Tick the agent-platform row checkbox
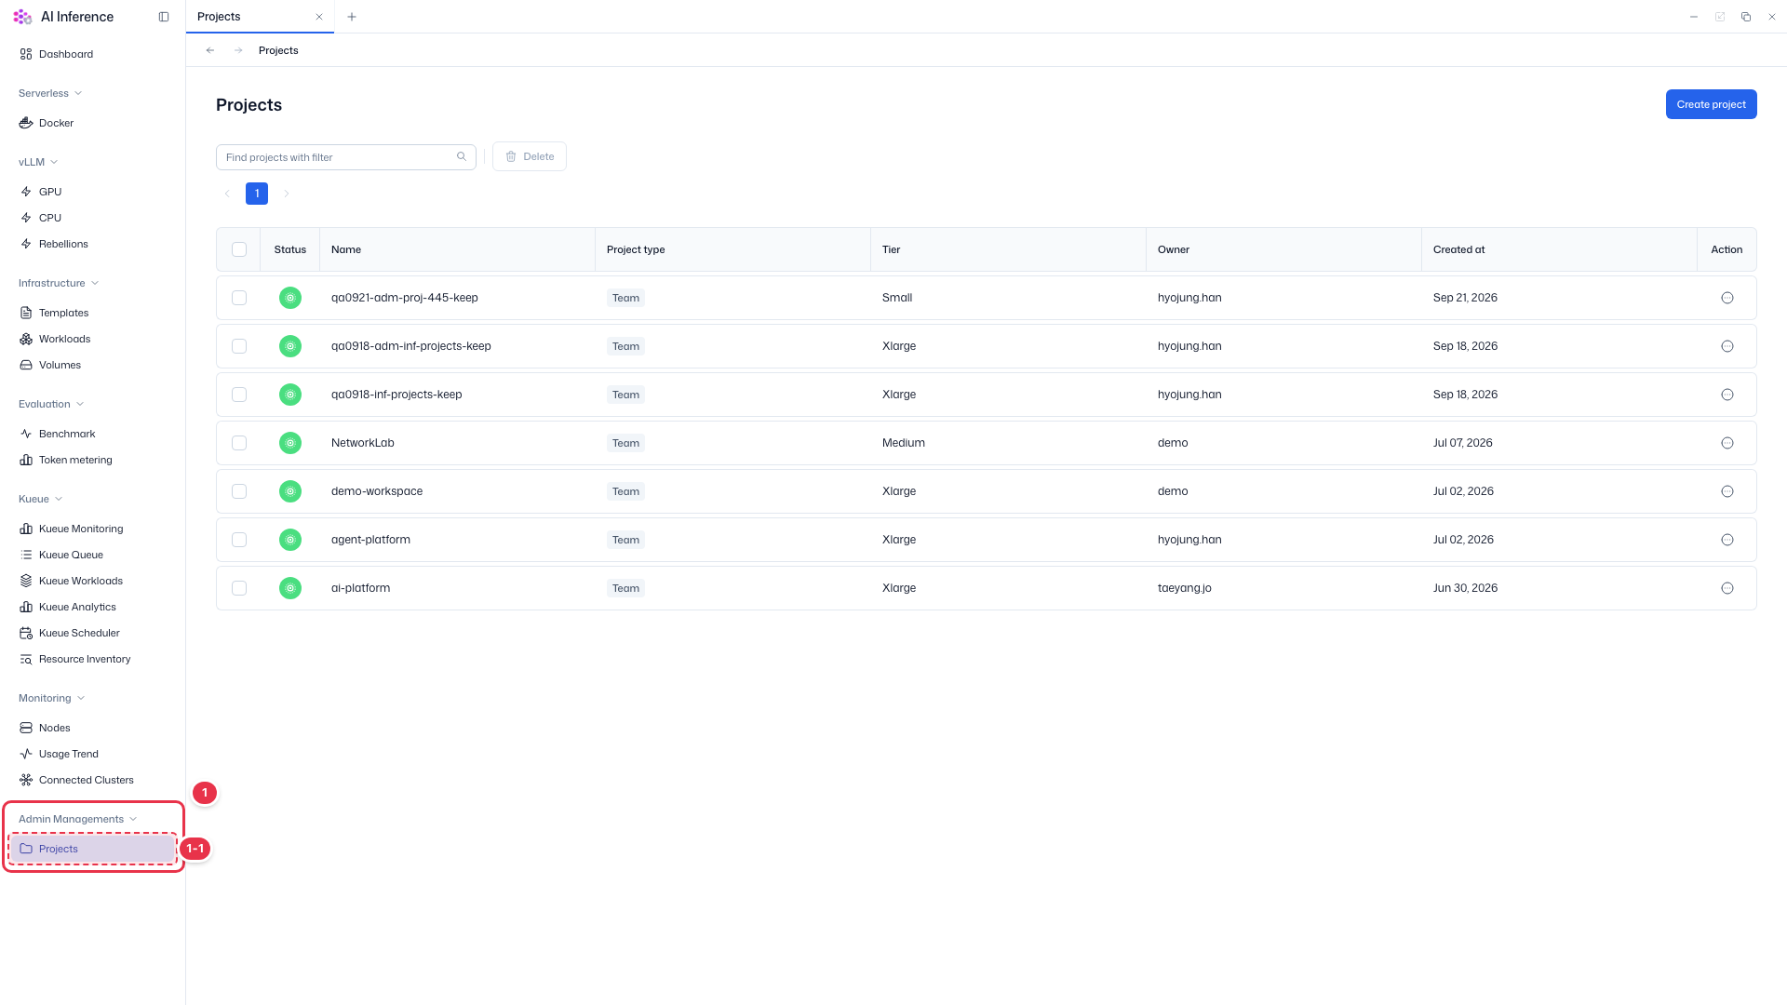This screenshot has width=1787, height=1005. pos(239,540)
